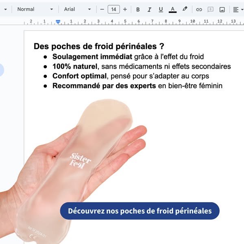Expand the alignment options arrow
This screenshot has width=244, height=244.
tap(242, 9)
